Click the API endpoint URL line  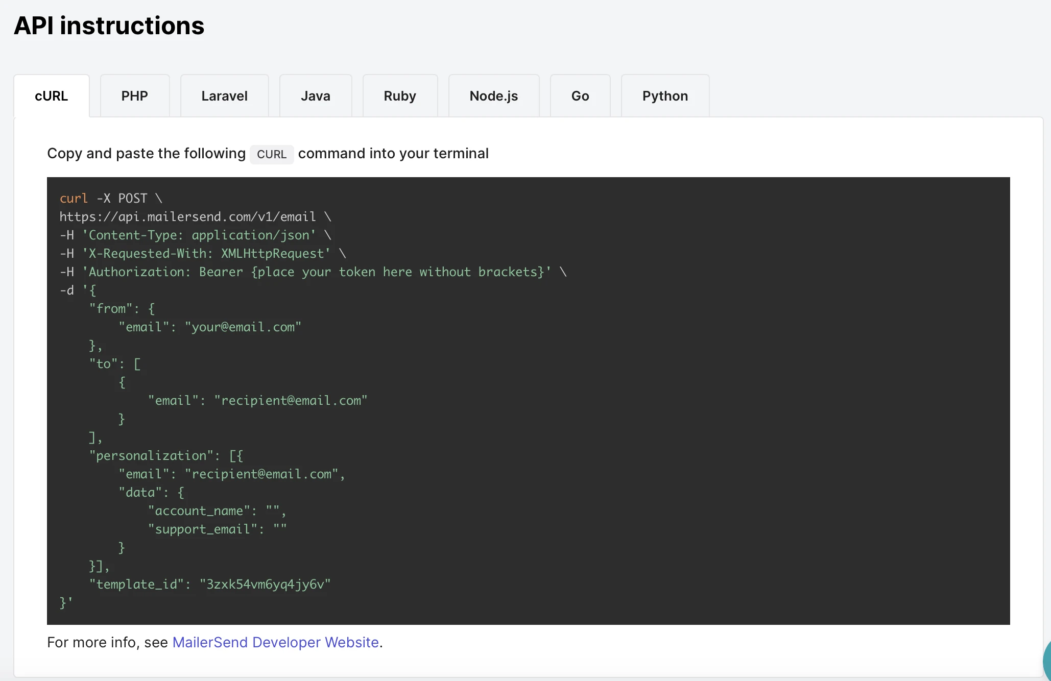click(187, 217)
